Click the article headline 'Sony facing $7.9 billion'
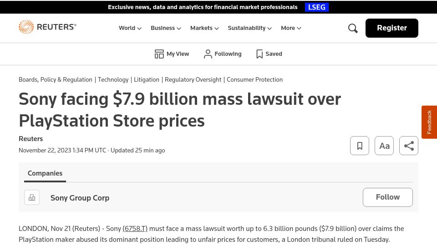This screenshot has width=437, height=245. click(180, 110)
